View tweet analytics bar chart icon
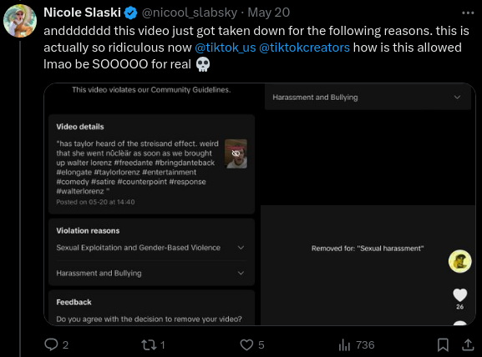This screenshot has width=482, height=357. pos(344,344)
